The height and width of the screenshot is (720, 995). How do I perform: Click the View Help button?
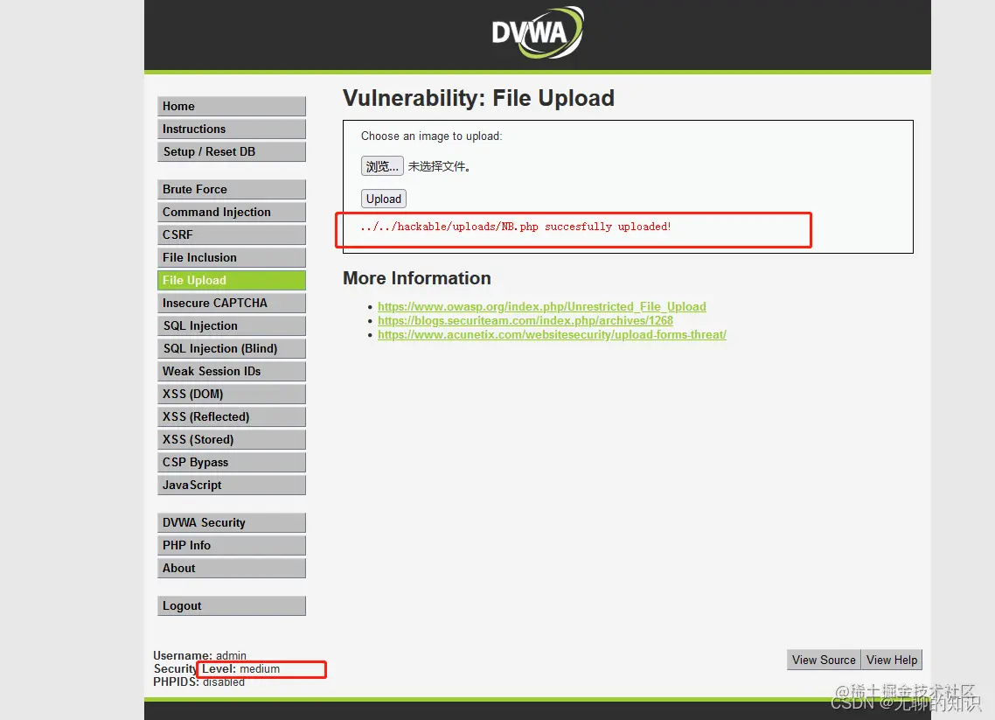pyautogui.click(x=892, y=660)
